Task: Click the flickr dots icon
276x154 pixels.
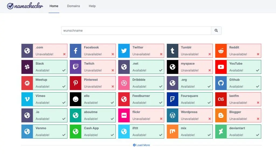Action: 124,115
